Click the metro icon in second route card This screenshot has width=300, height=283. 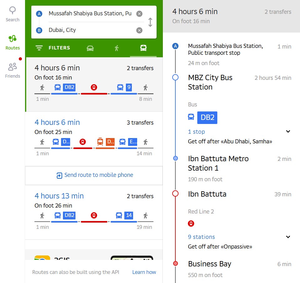pos(83,142)
